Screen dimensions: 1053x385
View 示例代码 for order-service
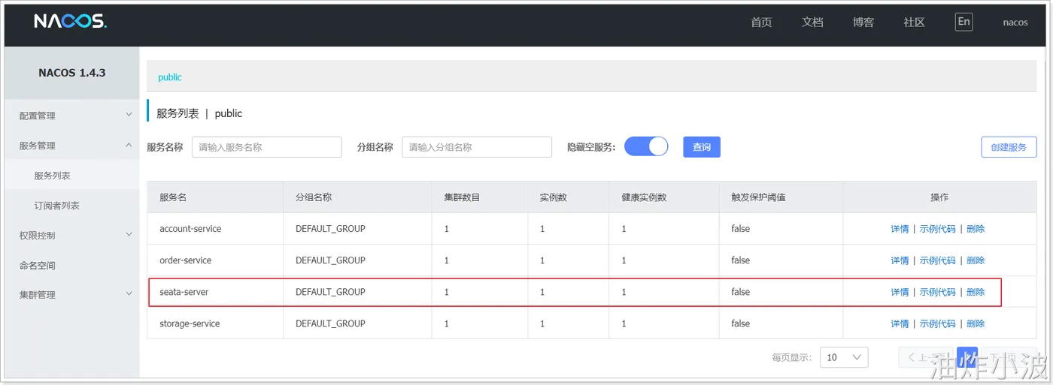(937, 260)
